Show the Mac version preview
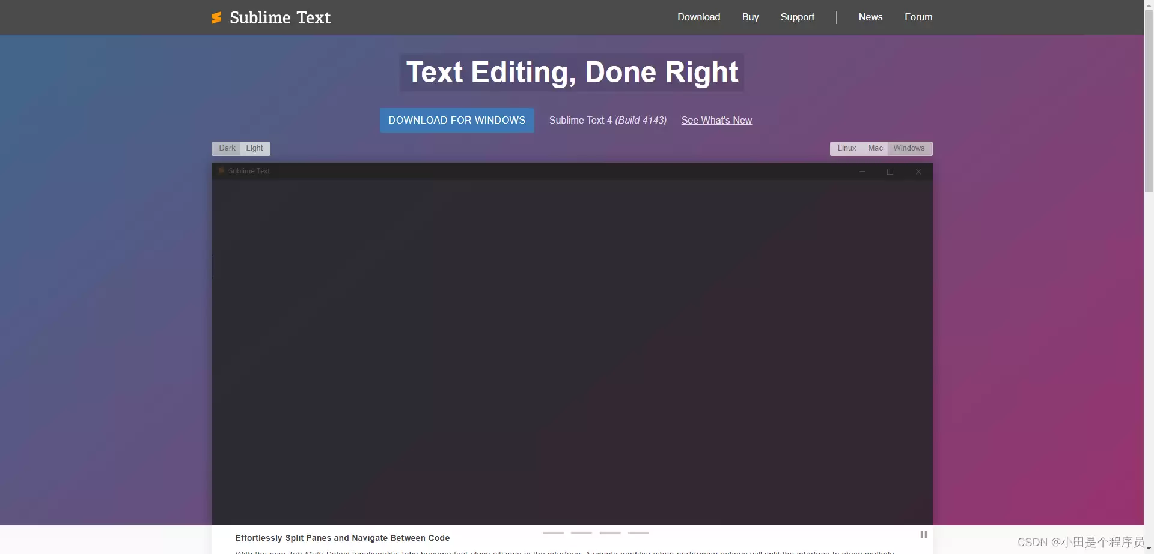1154x554 pixels. [875, 148]
